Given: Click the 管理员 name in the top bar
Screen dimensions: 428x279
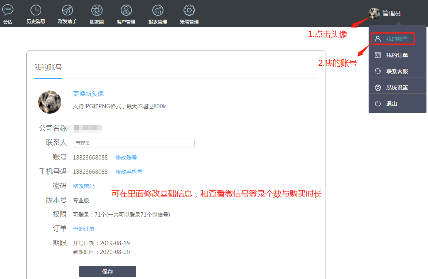Looking at the screenshot, I should coord(391,13).
